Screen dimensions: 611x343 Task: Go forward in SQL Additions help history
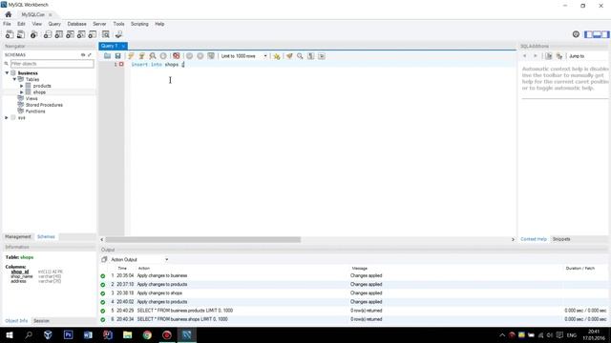536,56
